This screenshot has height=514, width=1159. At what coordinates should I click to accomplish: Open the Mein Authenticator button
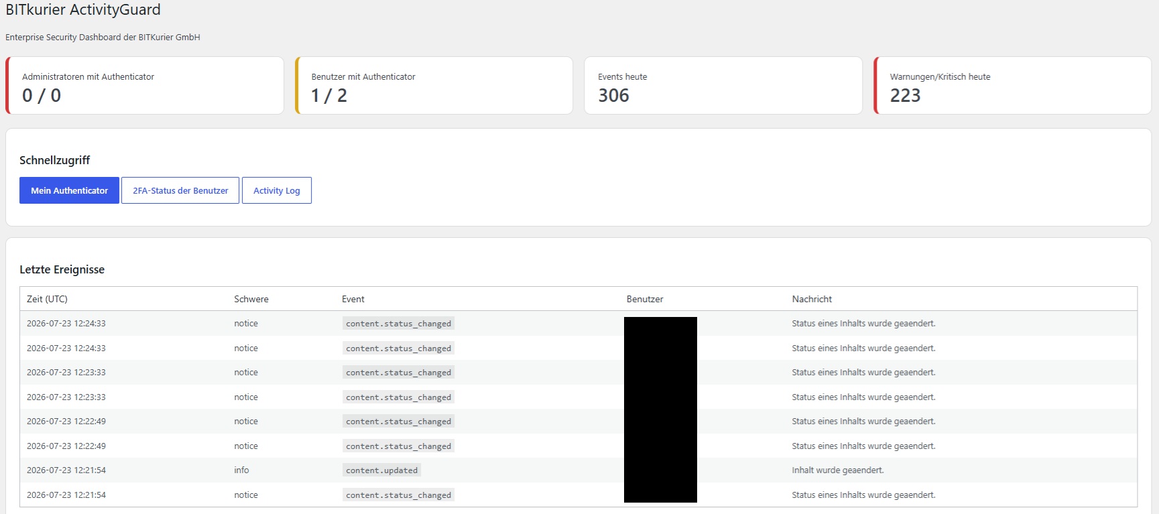coord(69,190)
